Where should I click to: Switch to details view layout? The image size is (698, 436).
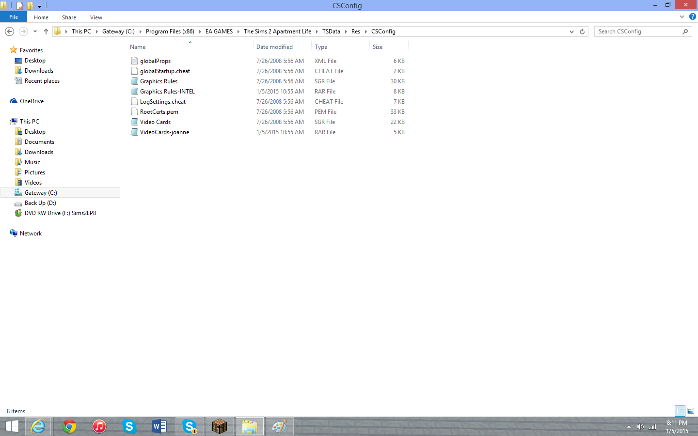pos(680,411)
